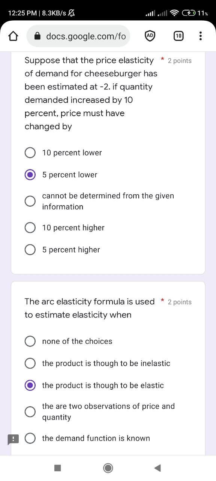Select 'the demand function is known' option
The image size is (216, 481).
(30, 438)
